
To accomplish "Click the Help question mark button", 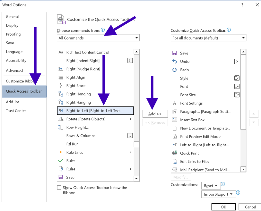I will pos(242,5).
